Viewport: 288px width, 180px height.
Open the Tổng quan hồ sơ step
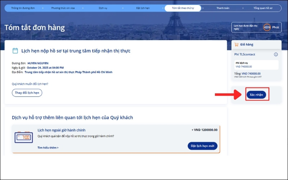[x=263, y=8]
